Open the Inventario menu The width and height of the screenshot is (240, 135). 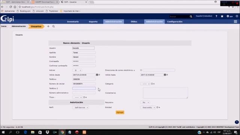click(73, 22)
